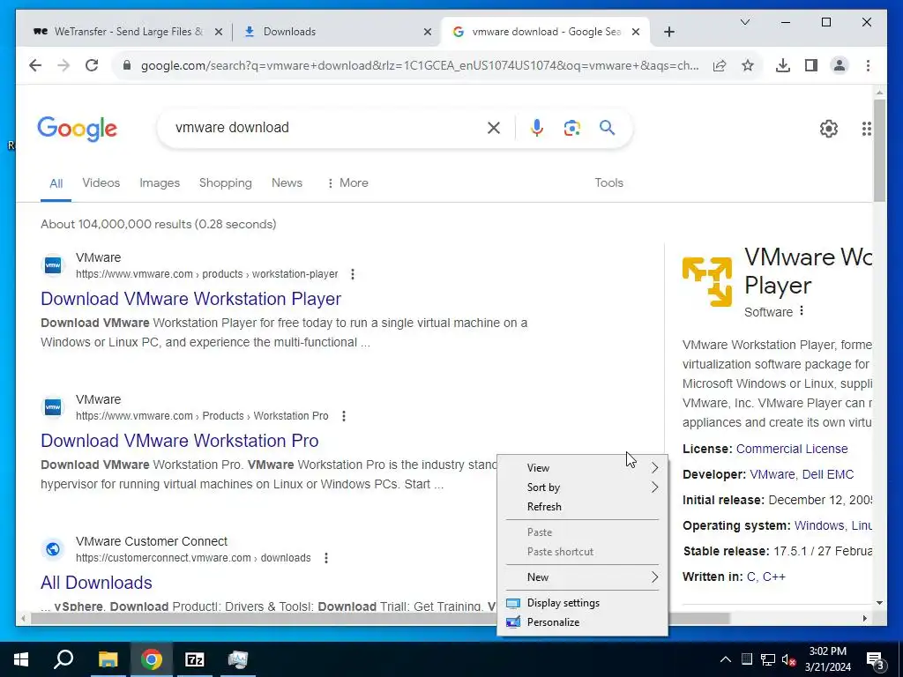Open Chrome downloads tray icon
The height and width of the screenshot is (677, 903).
click(x=783, y=65)
